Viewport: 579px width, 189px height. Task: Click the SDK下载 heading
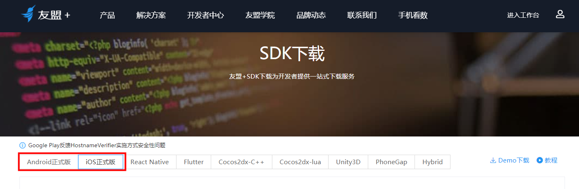tap(292, 54)
